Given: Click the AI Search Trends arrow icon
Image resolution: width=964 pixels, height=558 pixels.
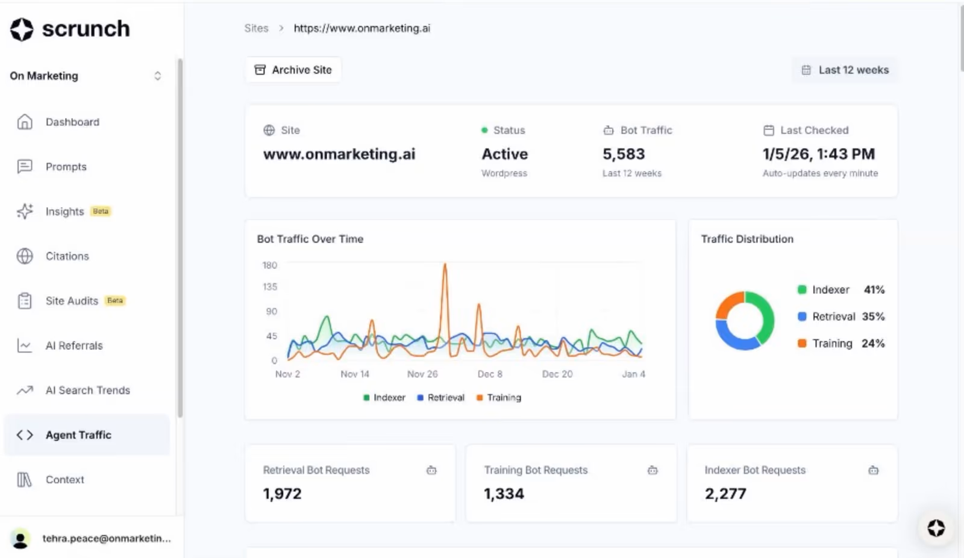Looking at the screenshot, I should point(25,390).
